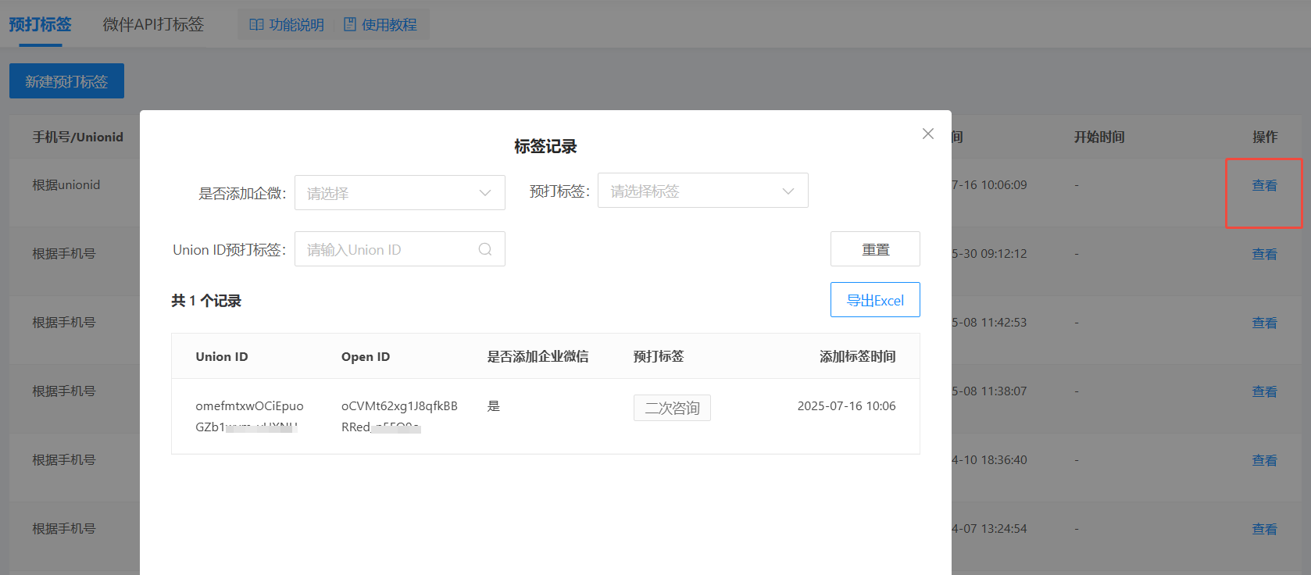Click the 操作 column header
1311x575 pixels.
(x=1265, y=137)
